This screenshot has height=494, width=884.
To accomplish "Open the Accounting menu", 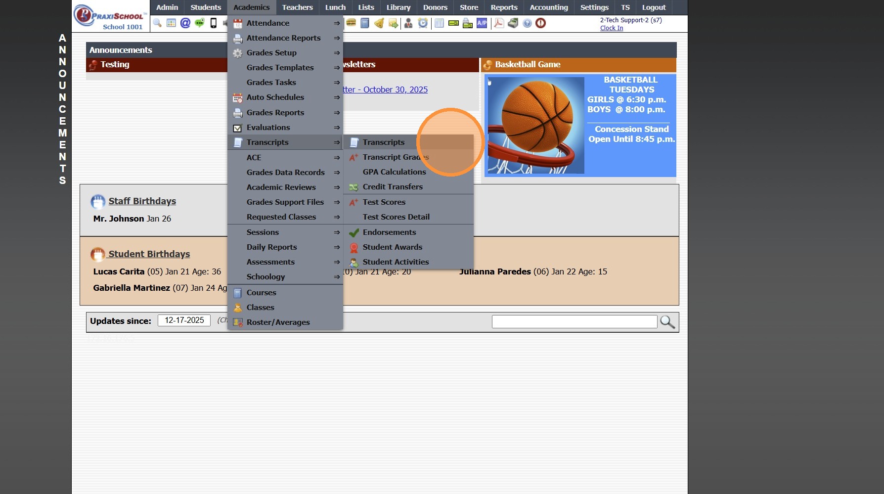I will point(549,7).
